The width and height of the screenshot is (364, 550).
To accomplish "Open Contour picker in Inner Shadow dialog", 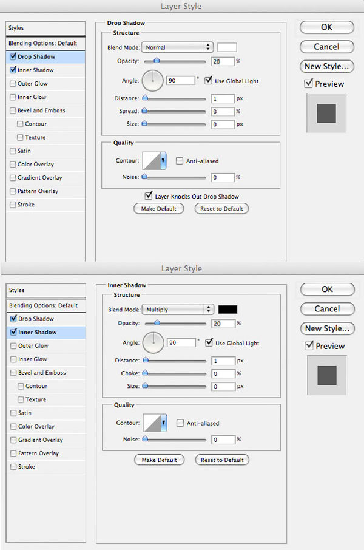I will [x=155, y=423].
